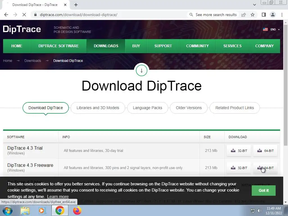The height and width of the screenshot is (216, 288).
Task: Select the Download DipTrace tab pill
Action: tap(46, 108)
